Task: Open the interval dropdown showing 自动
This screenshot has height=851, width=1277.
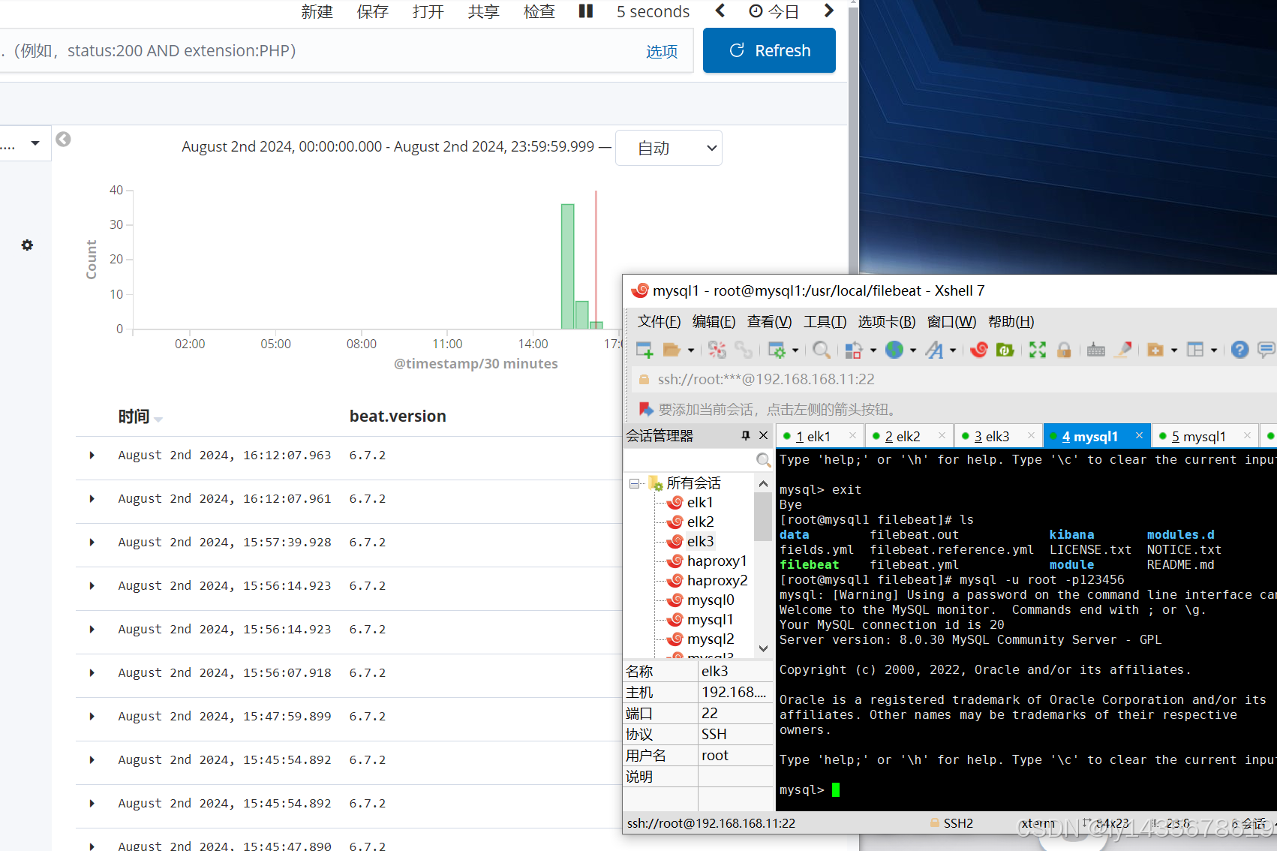Action: point(668,149)
